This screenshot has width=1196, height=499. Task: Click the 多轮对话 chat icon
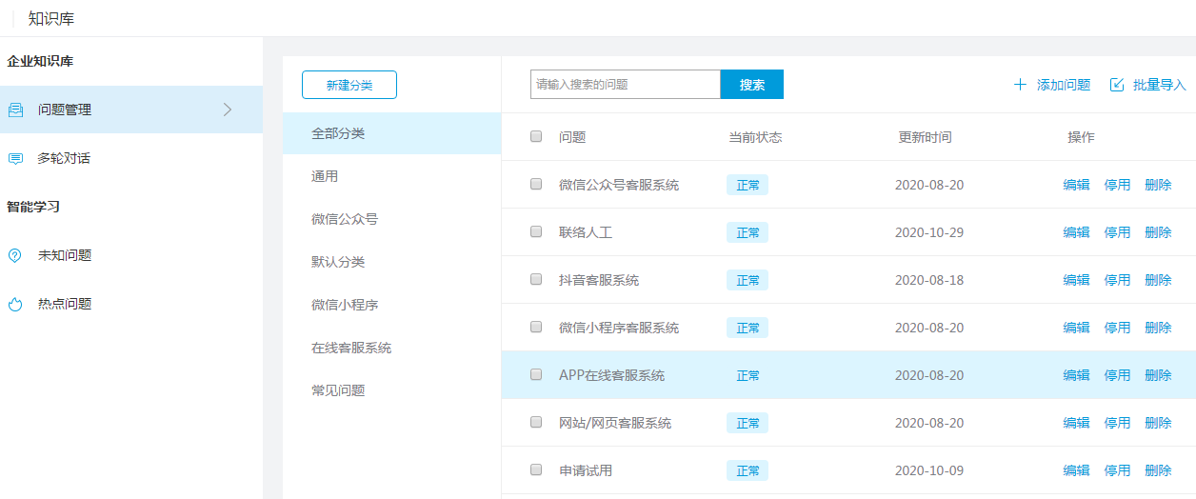tap(15, 158)
